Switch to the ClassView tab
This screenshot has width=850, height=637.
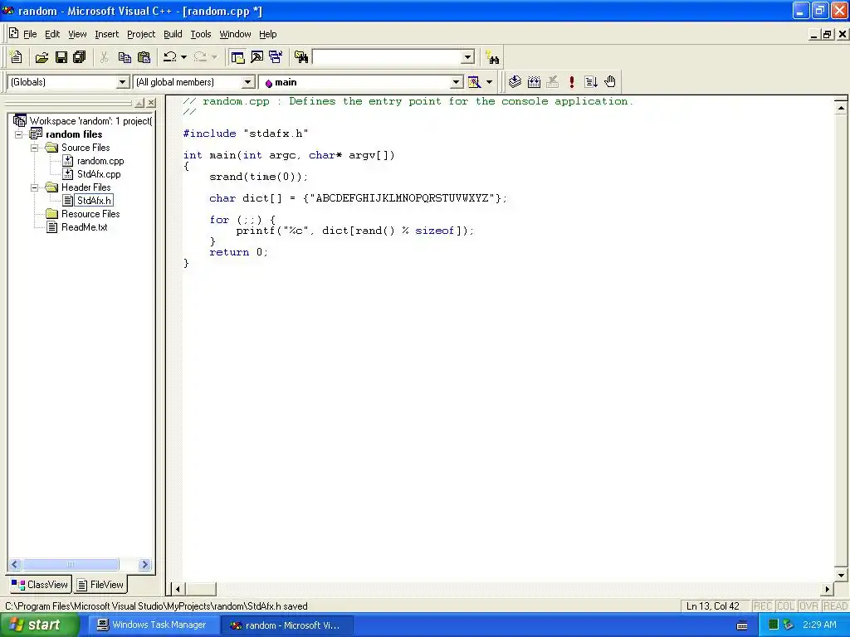coord(40,585)
